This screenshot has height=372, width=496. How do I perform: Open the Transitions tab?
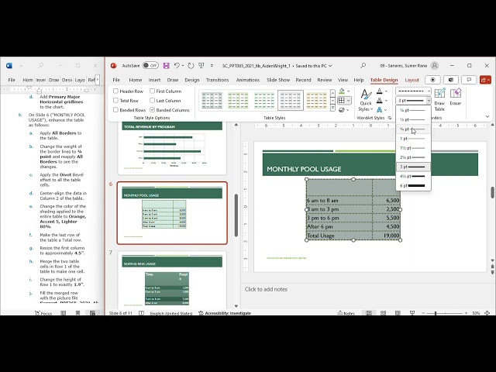[x=217, y=80]
